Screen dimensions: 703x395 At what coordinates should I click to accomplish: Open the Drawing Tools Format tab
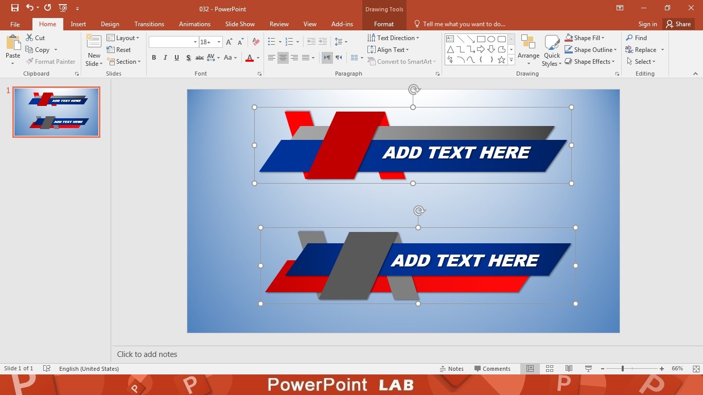click(384, 24)
